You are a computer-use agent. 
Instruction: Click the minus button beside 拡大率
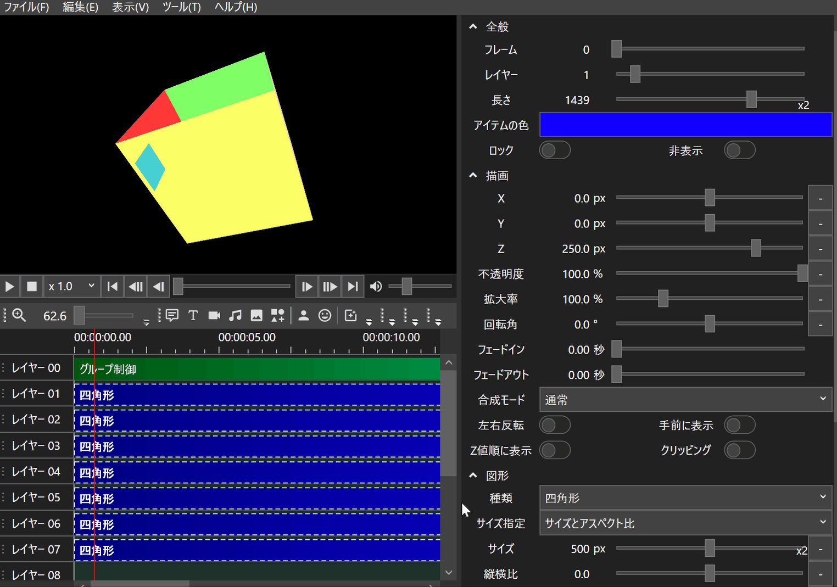pyautogui.click(x=821, y=299)
